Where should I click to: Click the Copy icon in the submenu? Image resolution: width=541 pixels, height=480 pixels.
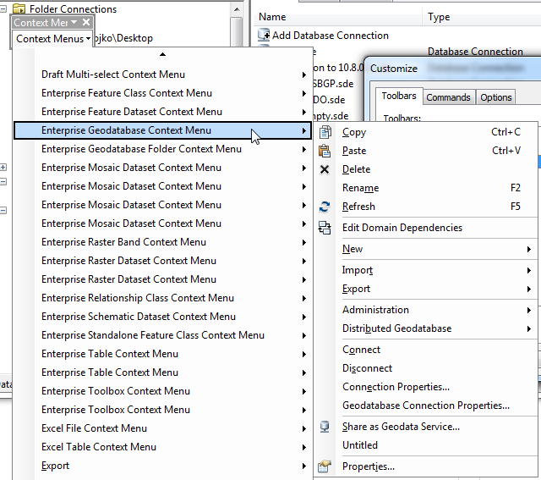pyautogui.click(x=325, y=132)
